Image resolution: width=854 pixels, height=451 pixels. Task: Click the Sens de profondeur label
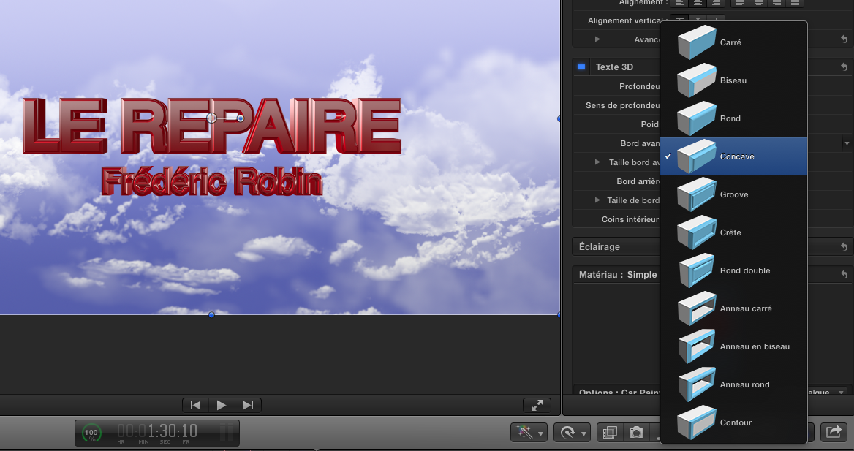pos(622,105)
